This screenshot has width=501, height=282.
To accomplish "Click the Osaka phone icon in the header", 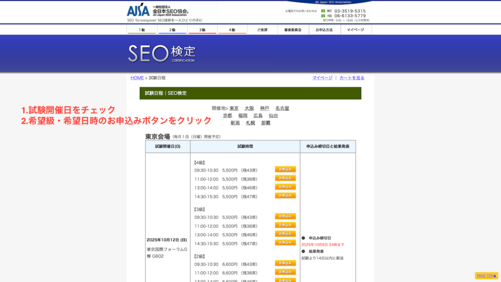I will point(322,15).
